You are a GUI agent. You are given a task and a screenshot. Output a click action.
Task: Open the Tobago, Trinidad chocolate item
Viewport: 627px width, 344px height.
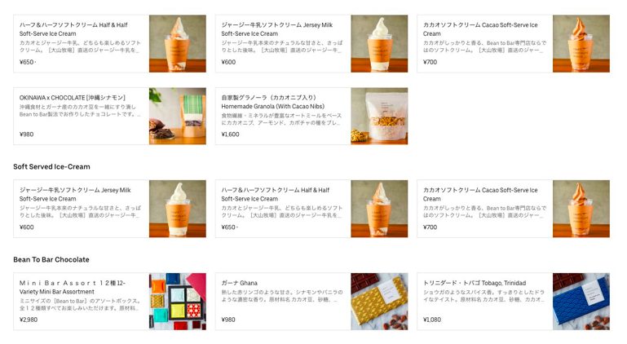514,302
